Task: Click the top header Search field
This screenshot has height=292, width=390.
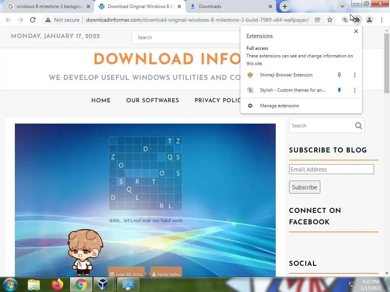Action: 186,38
